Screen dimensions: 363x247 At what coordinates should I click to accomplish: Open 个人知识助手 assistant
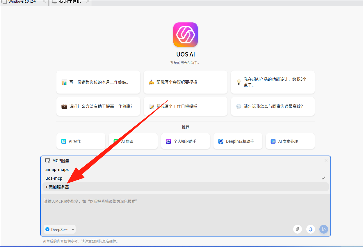[186, 141]
